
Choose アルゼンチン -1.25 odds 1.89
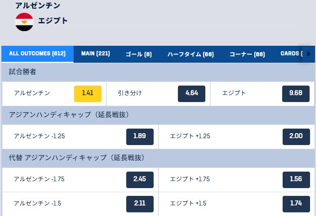(x=140, y=136)
